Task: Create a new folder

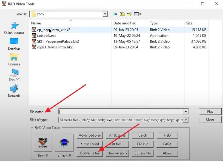Action: coord(129,14)
